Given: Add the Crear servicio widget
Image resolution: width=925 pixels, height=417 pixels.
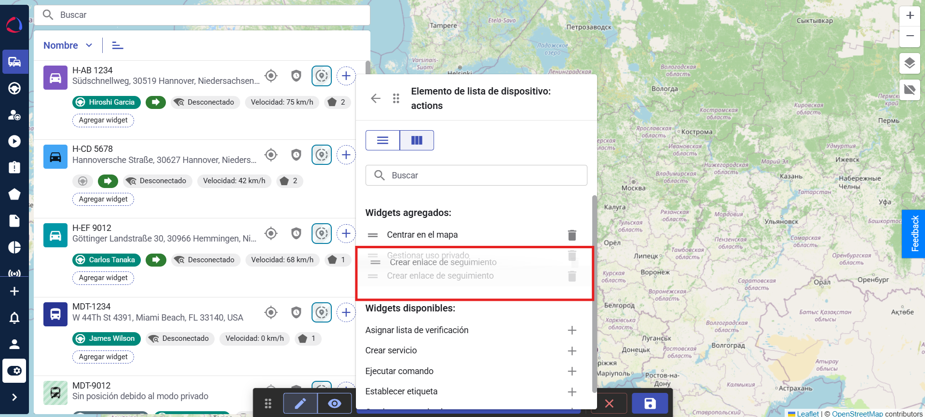Looking at the screenshot, I should [x=572, y=350].
